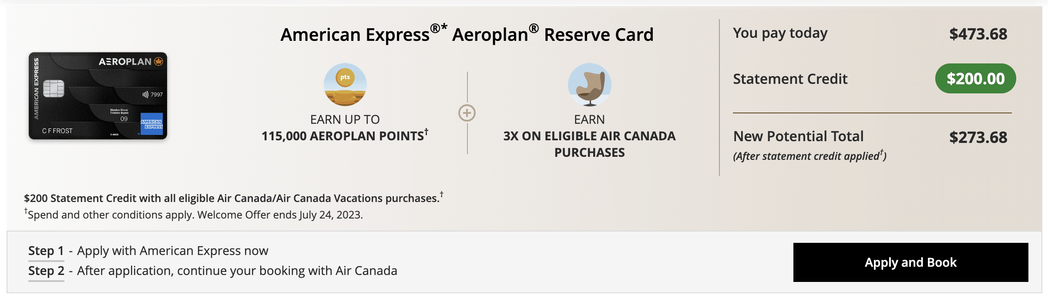Click the green $200.00 statement credit badge
Image resolution: width=1048 pixels, height=298 pixels.
point(975,79)
